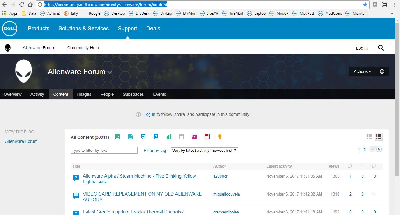The width and height of the screenshot is (400, 215).
Task: Select the Content tab
Action: pyautogui.click(x=61, y=94)
